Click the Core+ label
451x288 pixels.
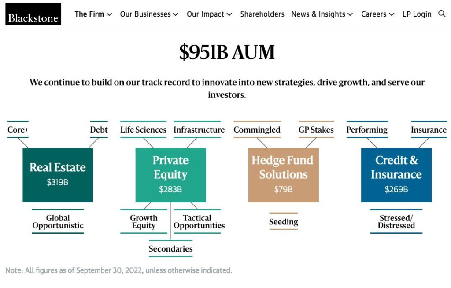[x=18, y=130]
